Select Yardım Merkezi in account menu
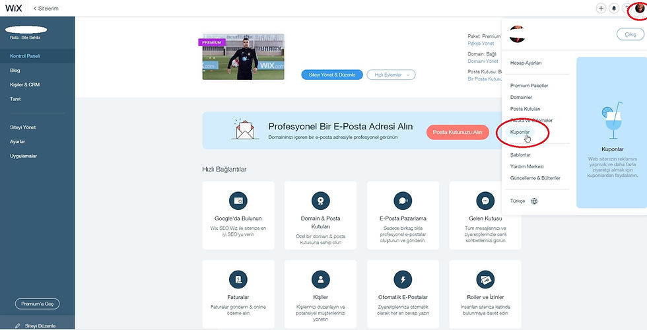 [x=527, y=166]
